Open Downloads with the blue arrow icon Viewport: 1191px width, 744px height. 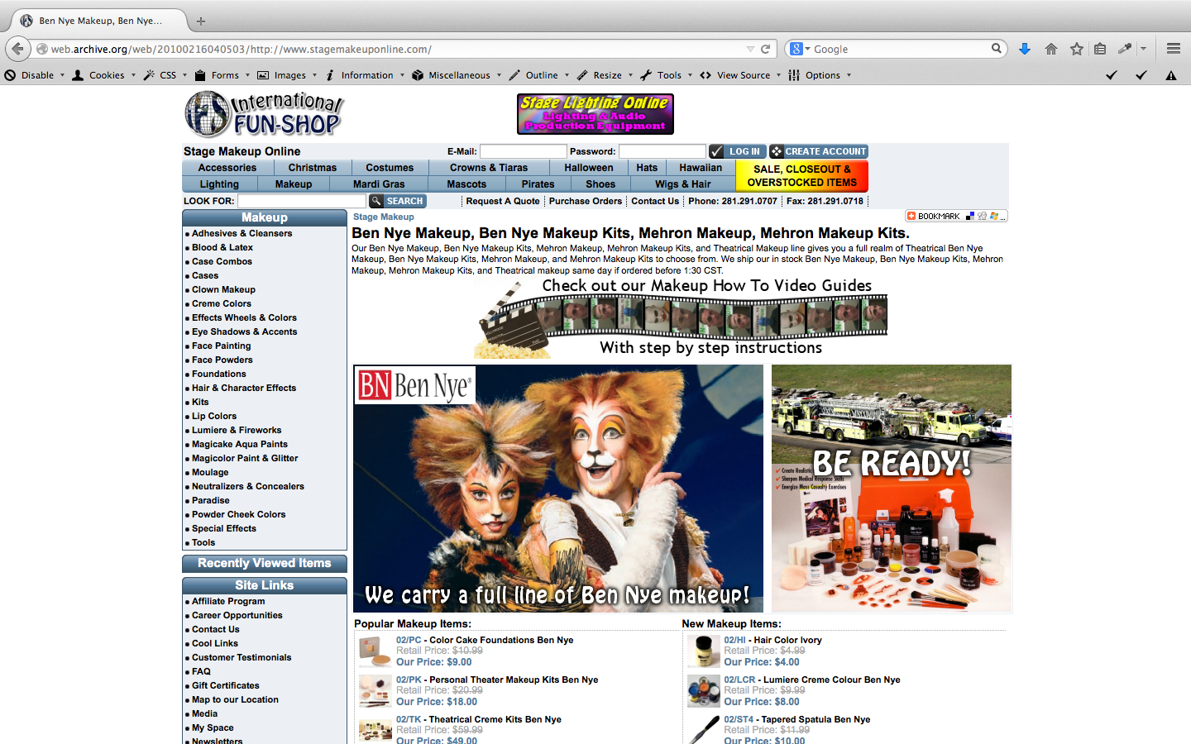1025,49
